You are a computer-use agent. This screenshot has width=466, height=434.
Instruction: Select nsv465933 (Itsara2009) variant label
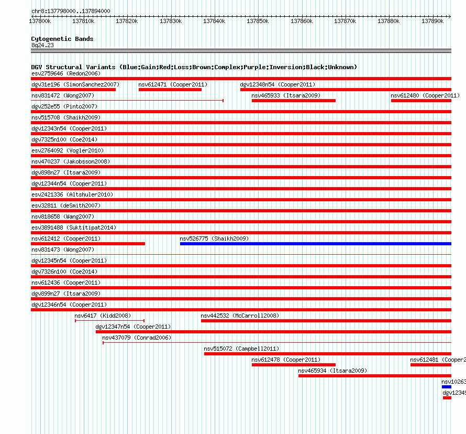click(286, 95)
